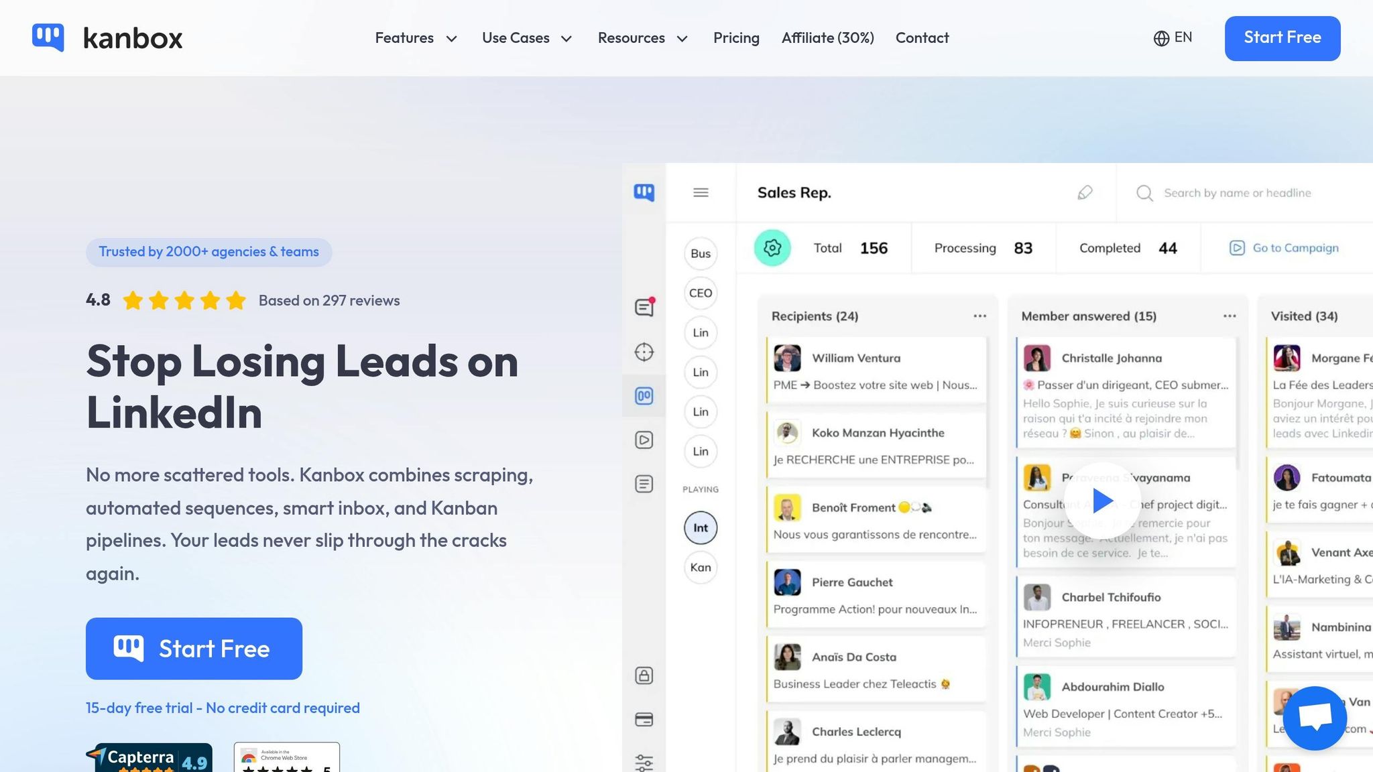The width and height of the screenshot is (1373, 772).
Task: Click the Visited (34) column header
Action: 1304,316
